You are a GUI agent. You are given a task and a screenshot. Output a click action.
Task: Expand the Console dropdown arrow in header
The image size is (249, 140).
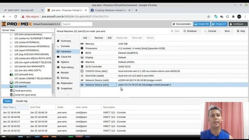click(219, 31)
